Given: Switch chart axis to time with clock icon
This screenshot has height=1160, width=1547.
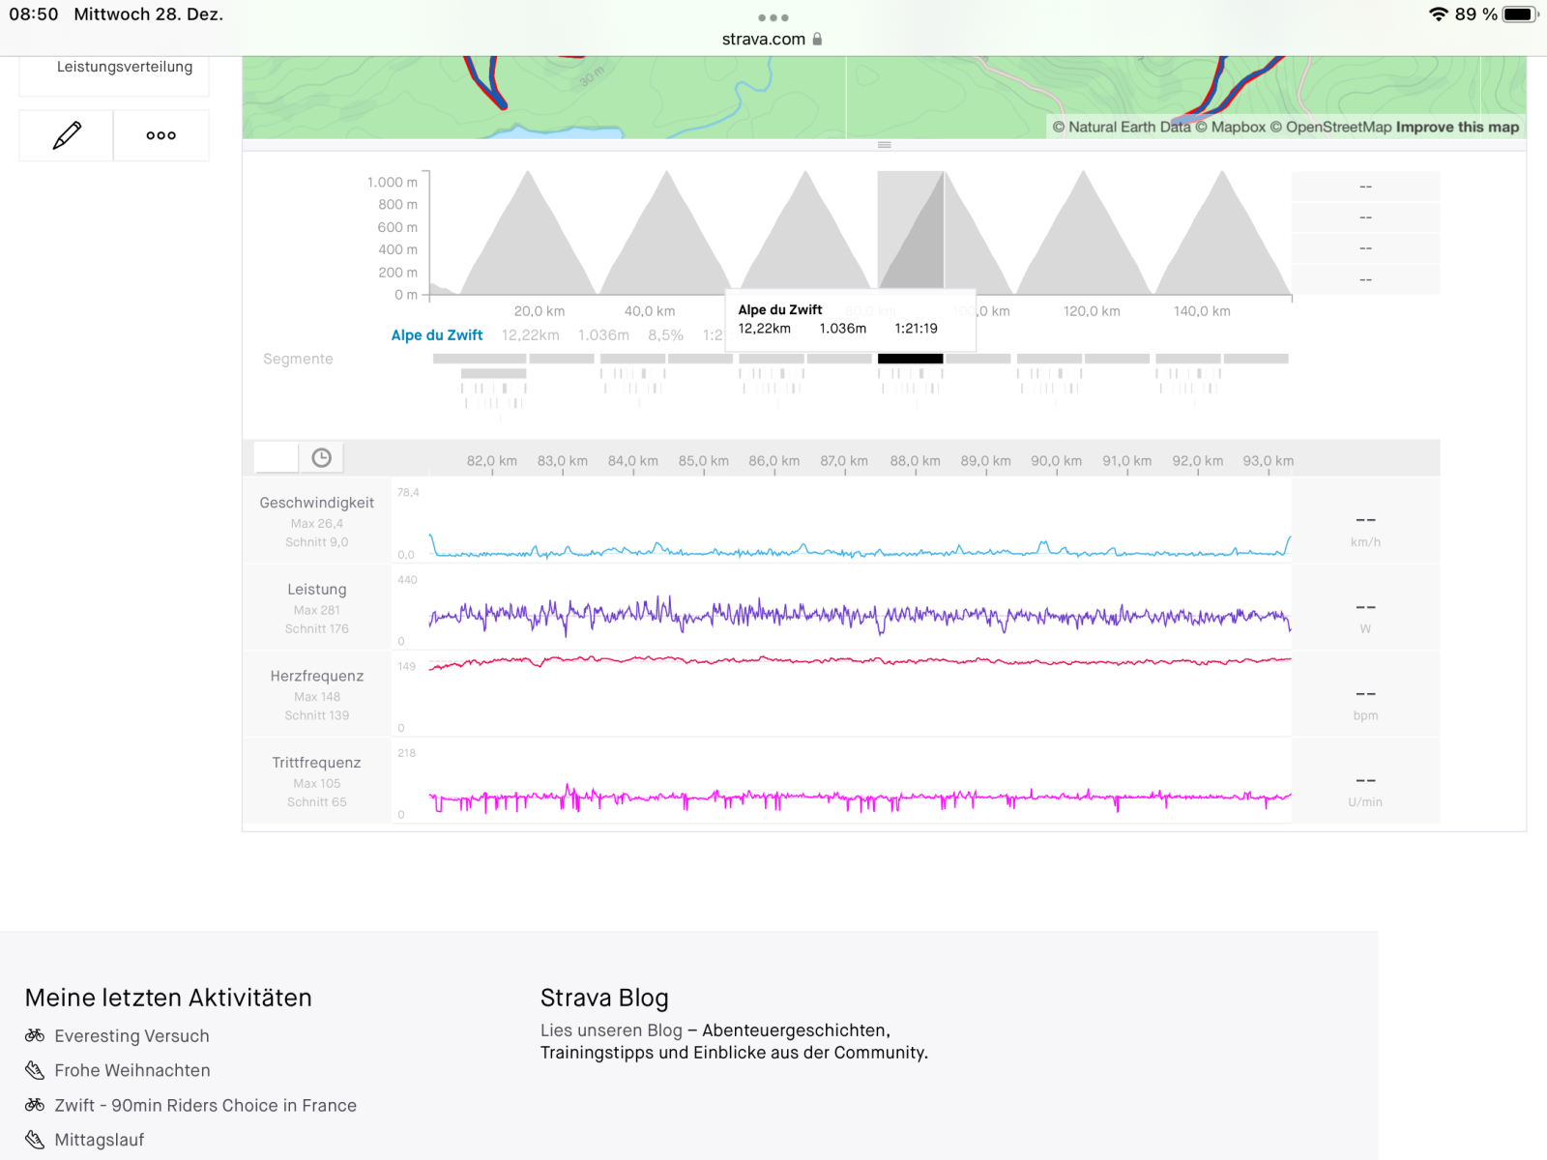Looking at the screenshot, I should (321, 458).
